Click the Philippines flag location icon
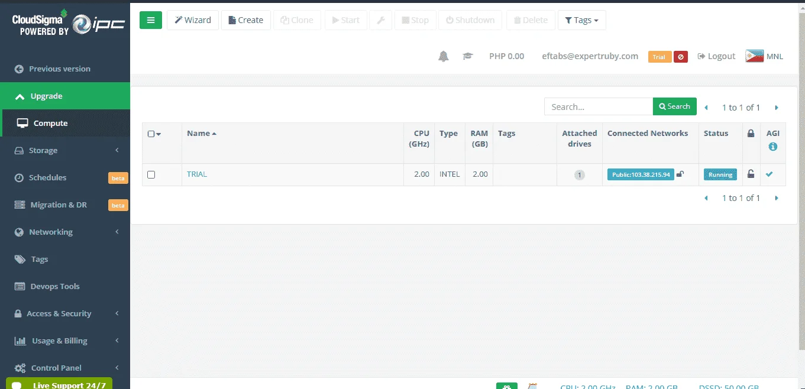Image resolution: width=805 pixels, height=389 pixels. pos(754,56)
